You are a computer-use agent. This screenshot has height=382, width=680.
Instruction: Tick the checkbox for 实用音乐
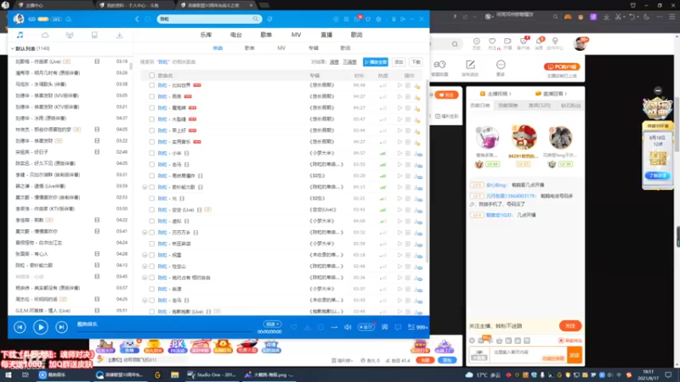click(x=152, y=142)
